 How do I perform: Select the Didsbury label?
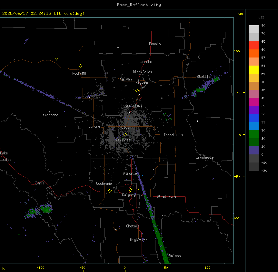pos(124,139)
